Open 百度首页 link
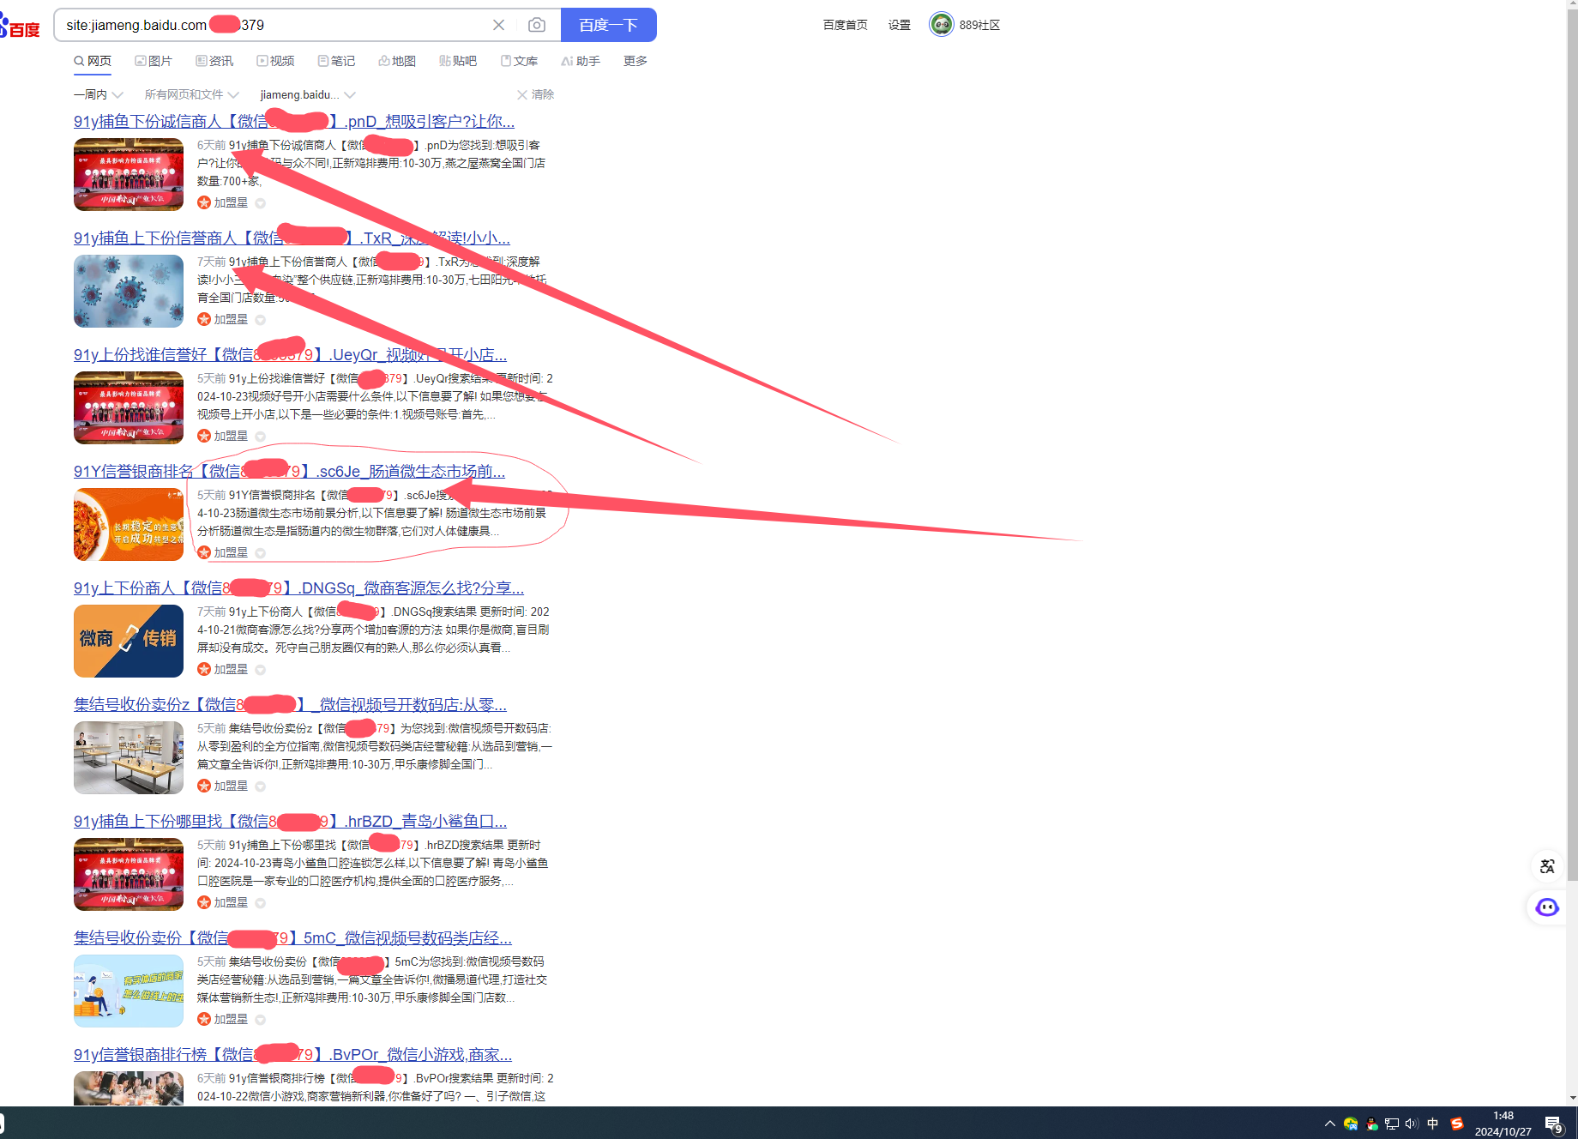The width and height of the screenshot is (1578, 1139). pos(845,25)
